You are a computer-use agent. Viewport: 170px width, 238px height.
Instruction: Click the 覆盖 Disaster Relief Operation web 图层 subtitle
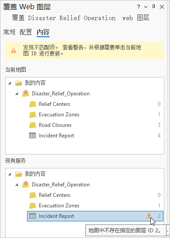click(x=81, y=18)
